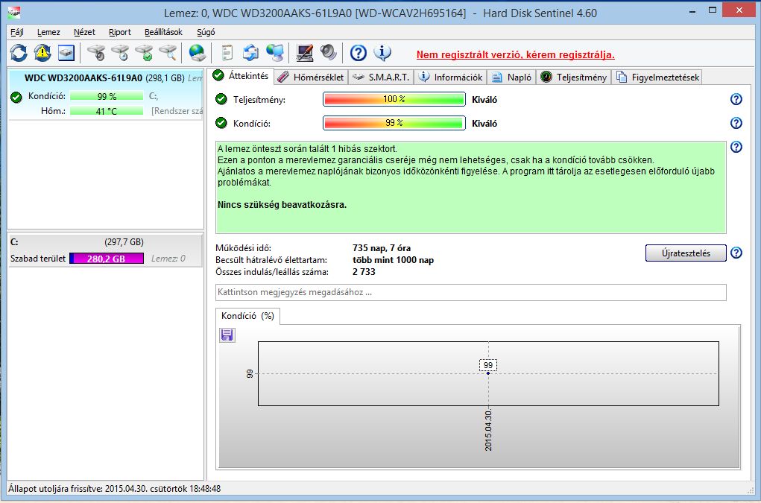Click the left panel 41 °C temperature bar
This screenshot has height=503, width=761.
coord(107,111)
